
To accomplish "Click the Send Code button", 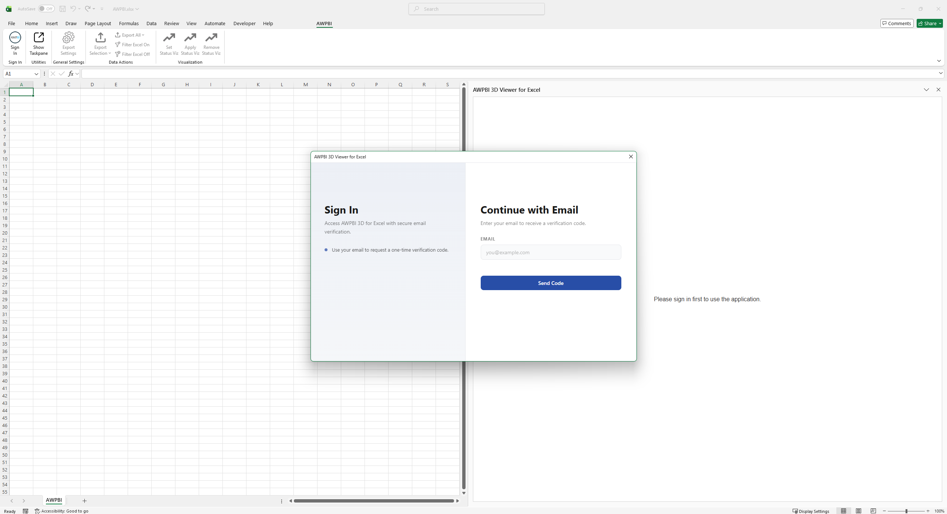I will pyautogui.click(x=551, y=283).
